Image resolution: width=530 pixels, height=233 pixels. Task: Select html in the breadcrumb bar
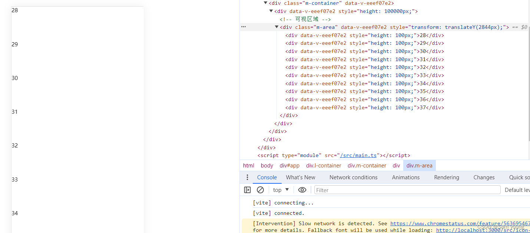point(249,166)
